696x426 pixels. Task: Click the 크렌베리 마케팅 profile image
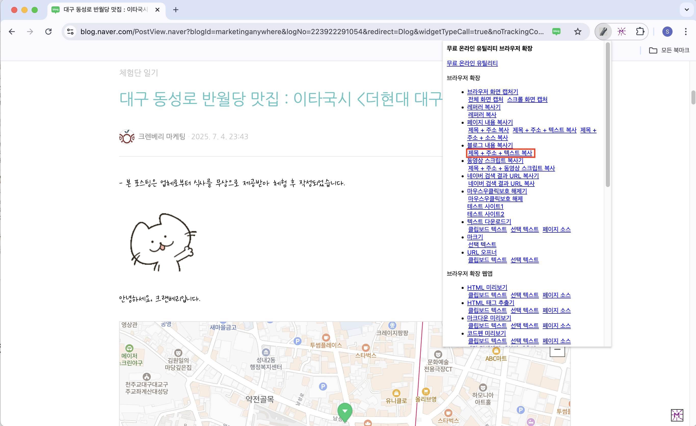[x=127, y=137]
